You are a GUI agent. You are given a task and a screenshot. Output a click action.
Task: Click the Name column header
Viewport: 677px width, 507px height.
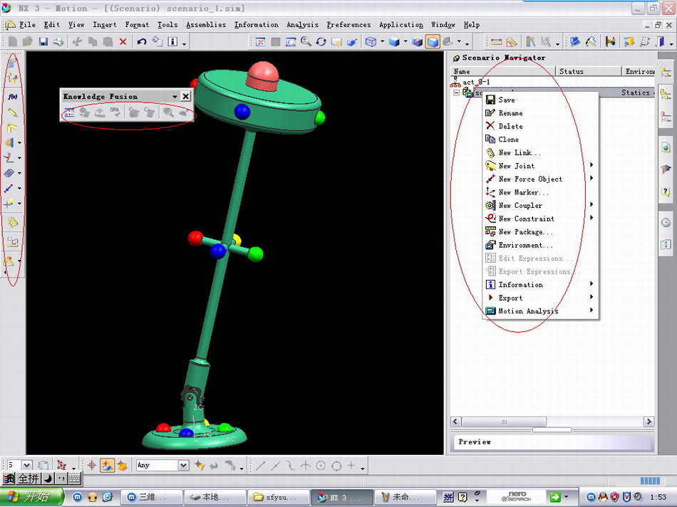[503, 71]
